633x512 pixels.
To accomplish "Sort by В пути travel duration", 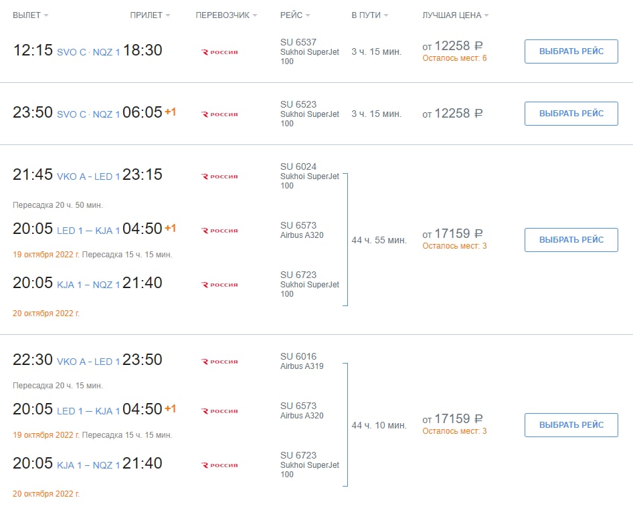I will pos(369,15).
